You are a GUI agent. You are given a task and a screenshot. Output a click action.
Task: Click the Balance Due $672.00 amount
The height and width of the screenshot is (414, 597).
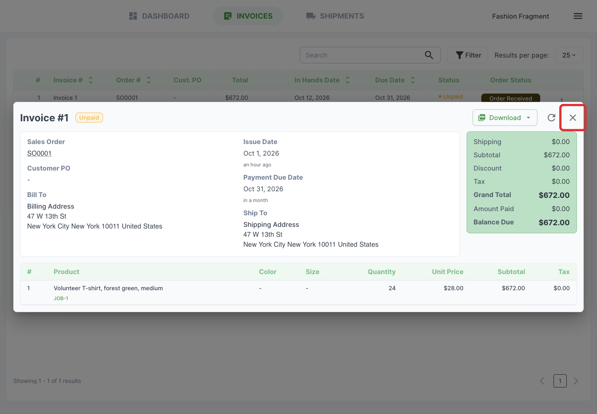click(x=554, y=222)
